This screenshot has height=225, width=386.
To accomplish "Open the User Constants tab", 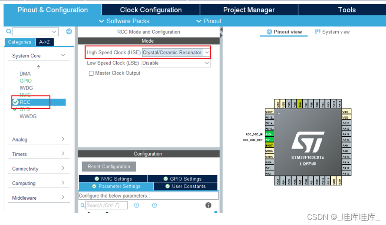I will pyautogui.click(x=186, y=187).
